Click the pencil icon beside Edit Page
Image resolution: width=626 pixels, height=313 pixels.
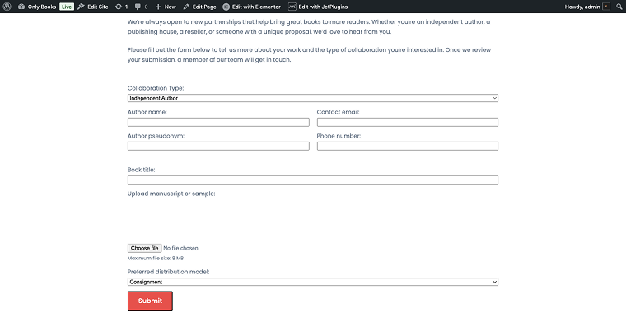click(x=186, y=7)
